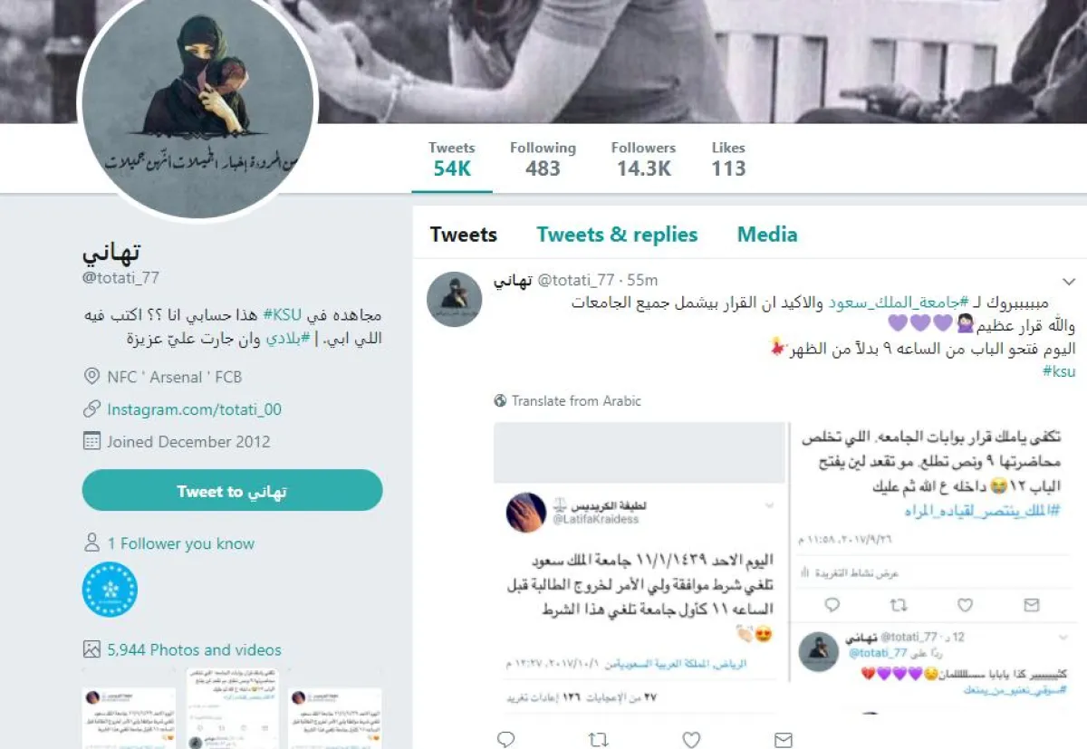Viewport: 1087px width, 749px height.
Task: Select the Tweets tab
Action: [464, 235]
